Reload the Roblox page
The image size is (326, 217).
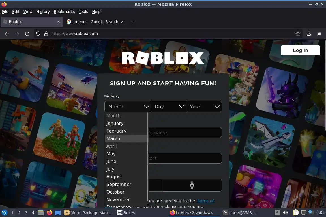coord(27,34)
